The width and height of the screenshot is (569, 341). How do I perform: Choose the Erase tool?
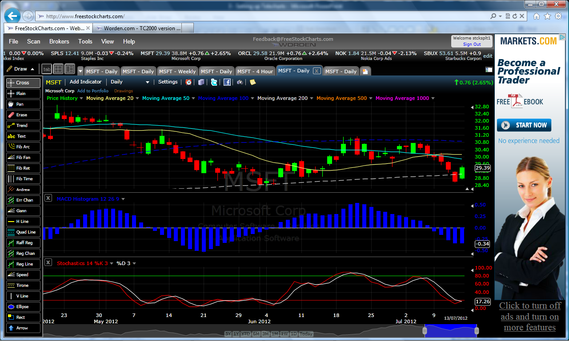tap(23, 115)
